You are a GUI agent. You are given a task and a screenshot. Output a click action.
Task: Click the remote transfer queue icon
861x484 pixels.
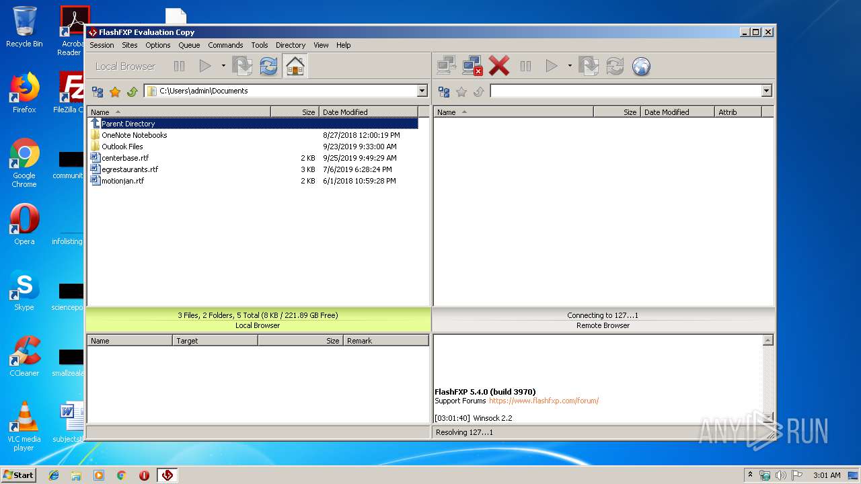589,66
